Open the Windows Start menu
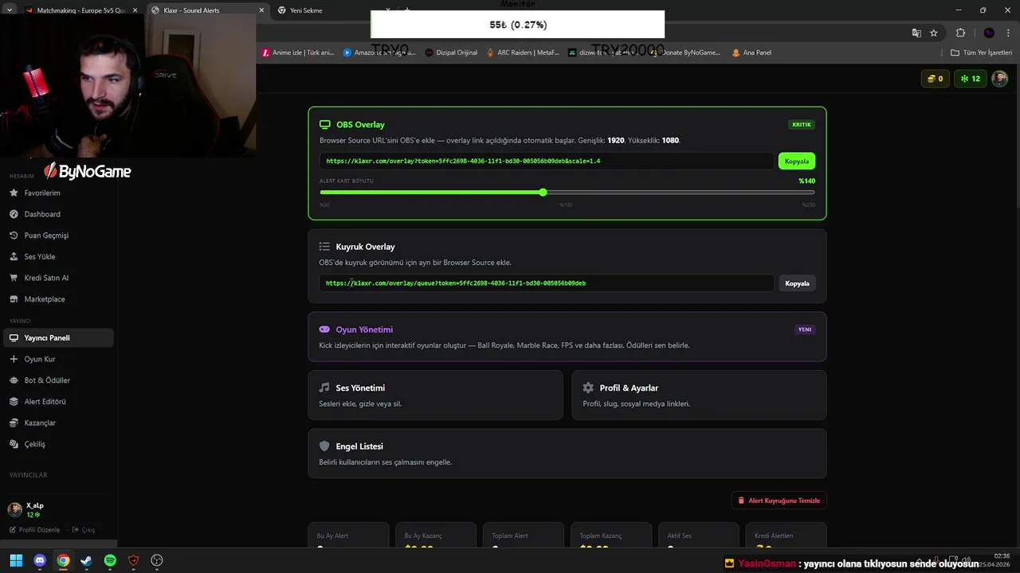Screen dimensions: 1020x573 [16, 560]
